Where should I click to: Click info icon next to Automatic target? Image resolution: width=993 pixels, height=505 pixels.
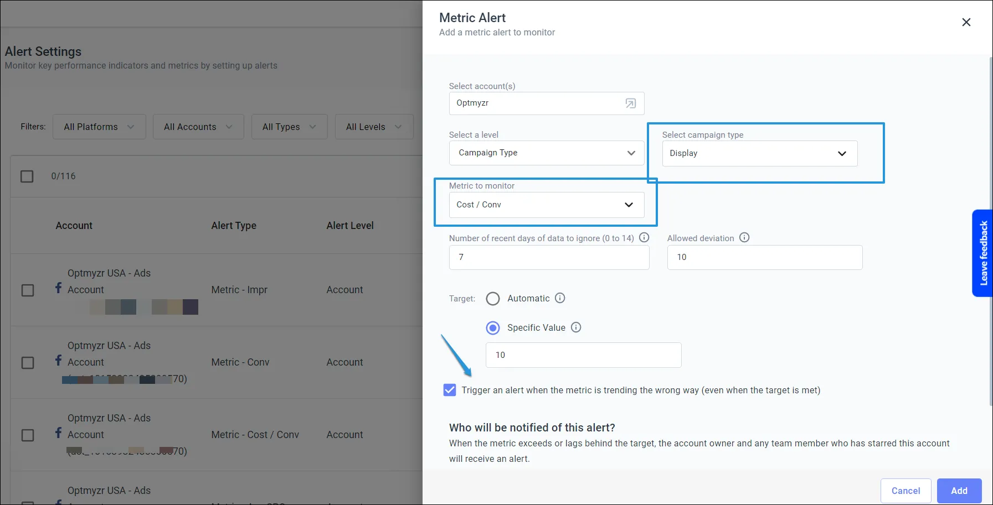pos(560,298)
